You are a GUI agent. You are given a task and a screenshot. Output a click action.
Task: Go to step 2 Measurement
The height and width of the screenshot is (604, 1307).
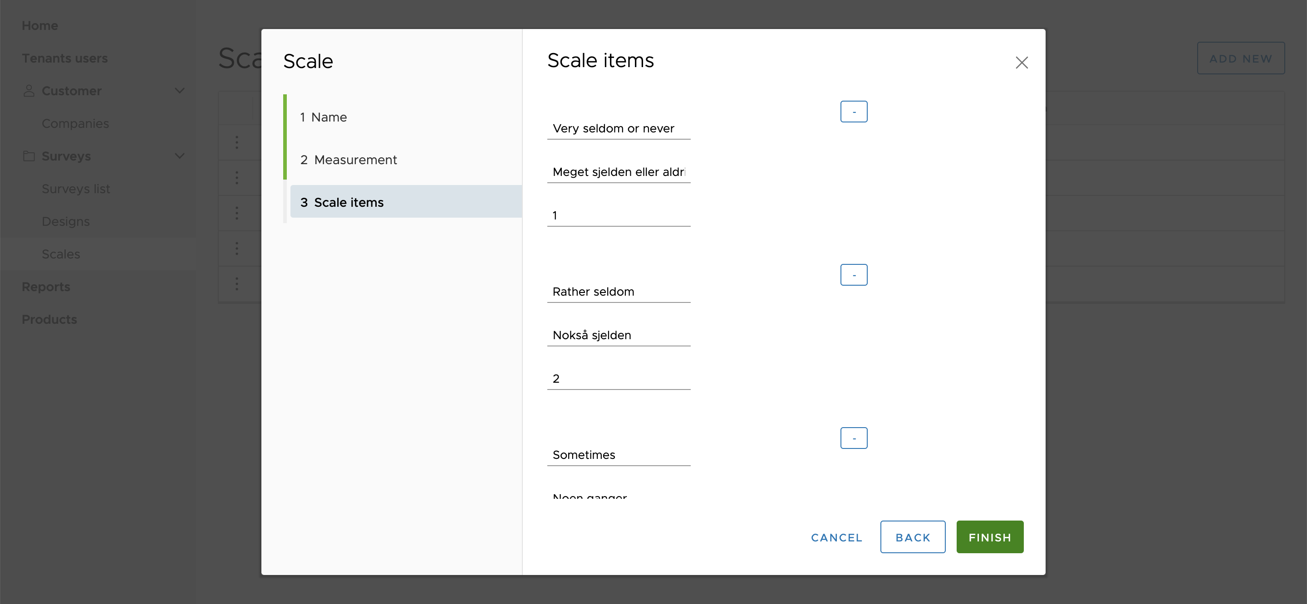[x=406, y=160]
